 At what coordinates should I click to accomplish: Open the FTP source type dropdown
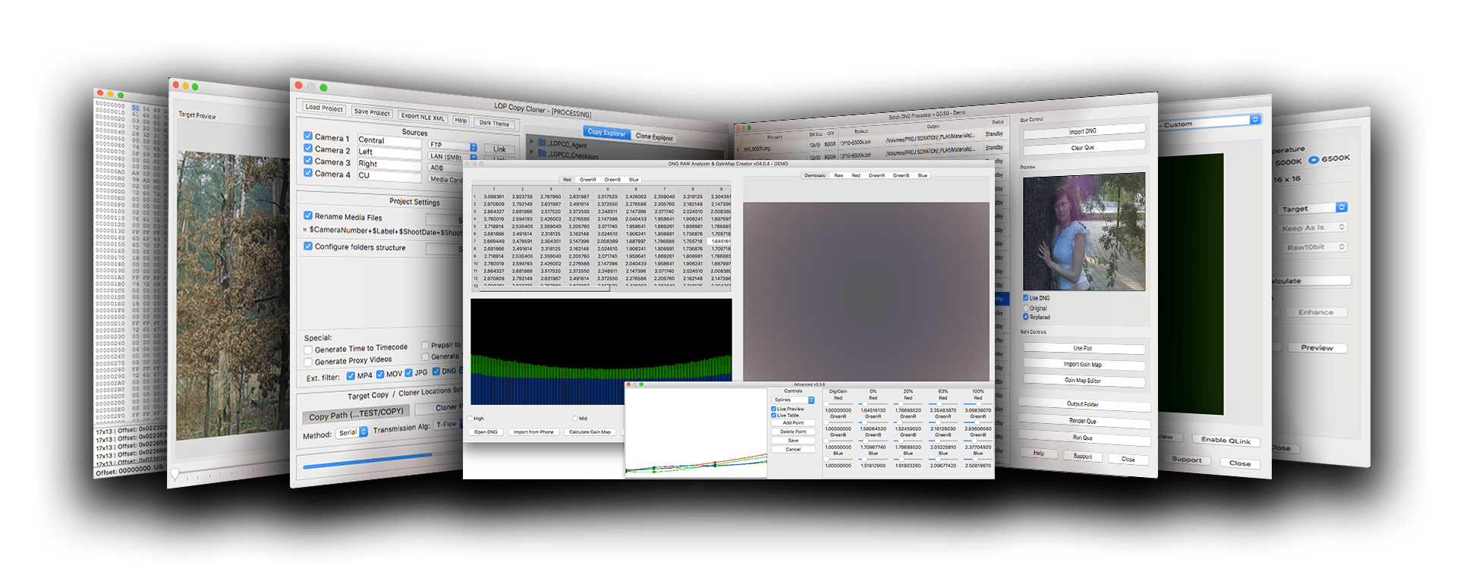point(452,146)
